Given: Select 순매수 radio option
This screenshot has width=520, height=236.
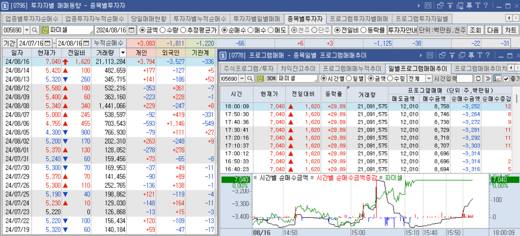Looking at the screenshot, I should tap(224, 30).
